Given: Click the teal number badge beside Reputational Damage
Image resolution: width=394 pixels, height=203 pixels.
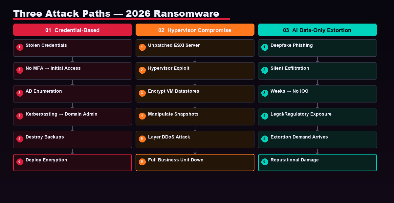Looking at the screenshot, I should tap(265, 162).
